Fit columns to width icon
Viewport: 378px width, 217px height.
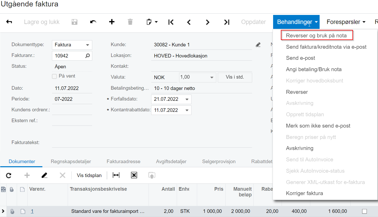click(x=116, y=175)
